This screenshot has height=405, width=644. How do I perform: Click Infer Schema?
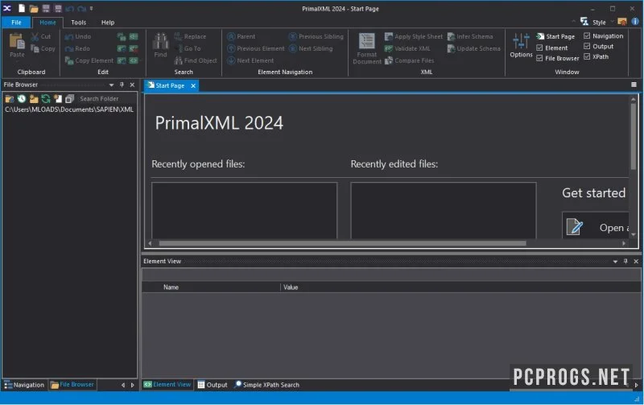click(470, 36)
